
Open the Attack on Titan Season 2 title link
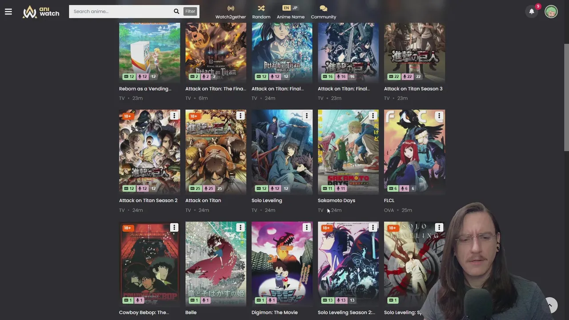148,200
